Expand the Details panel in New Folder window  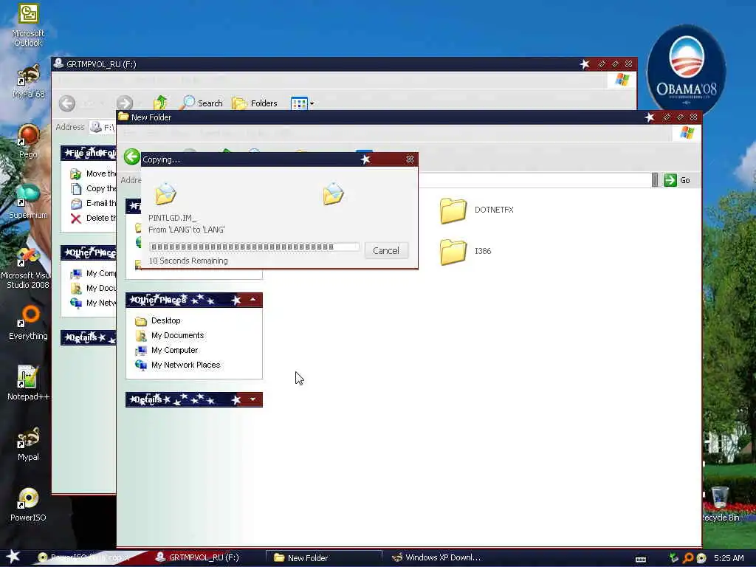tap(252, 399)
